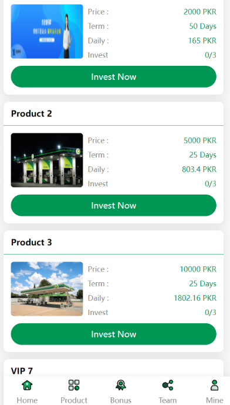
Task: Go to Mine profile icon
Action: click(214, 385)
